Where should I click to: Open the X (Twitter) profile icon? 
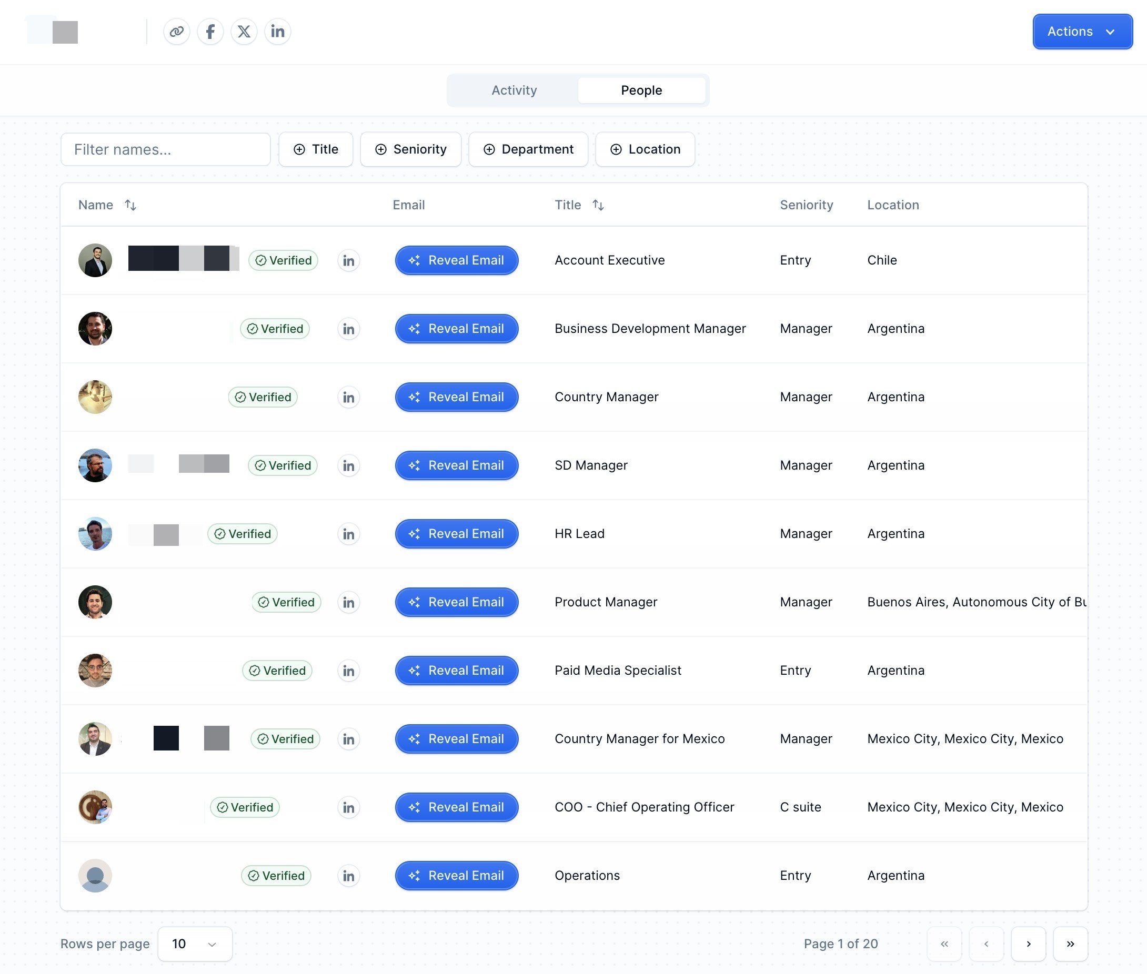tap(244, 32)
